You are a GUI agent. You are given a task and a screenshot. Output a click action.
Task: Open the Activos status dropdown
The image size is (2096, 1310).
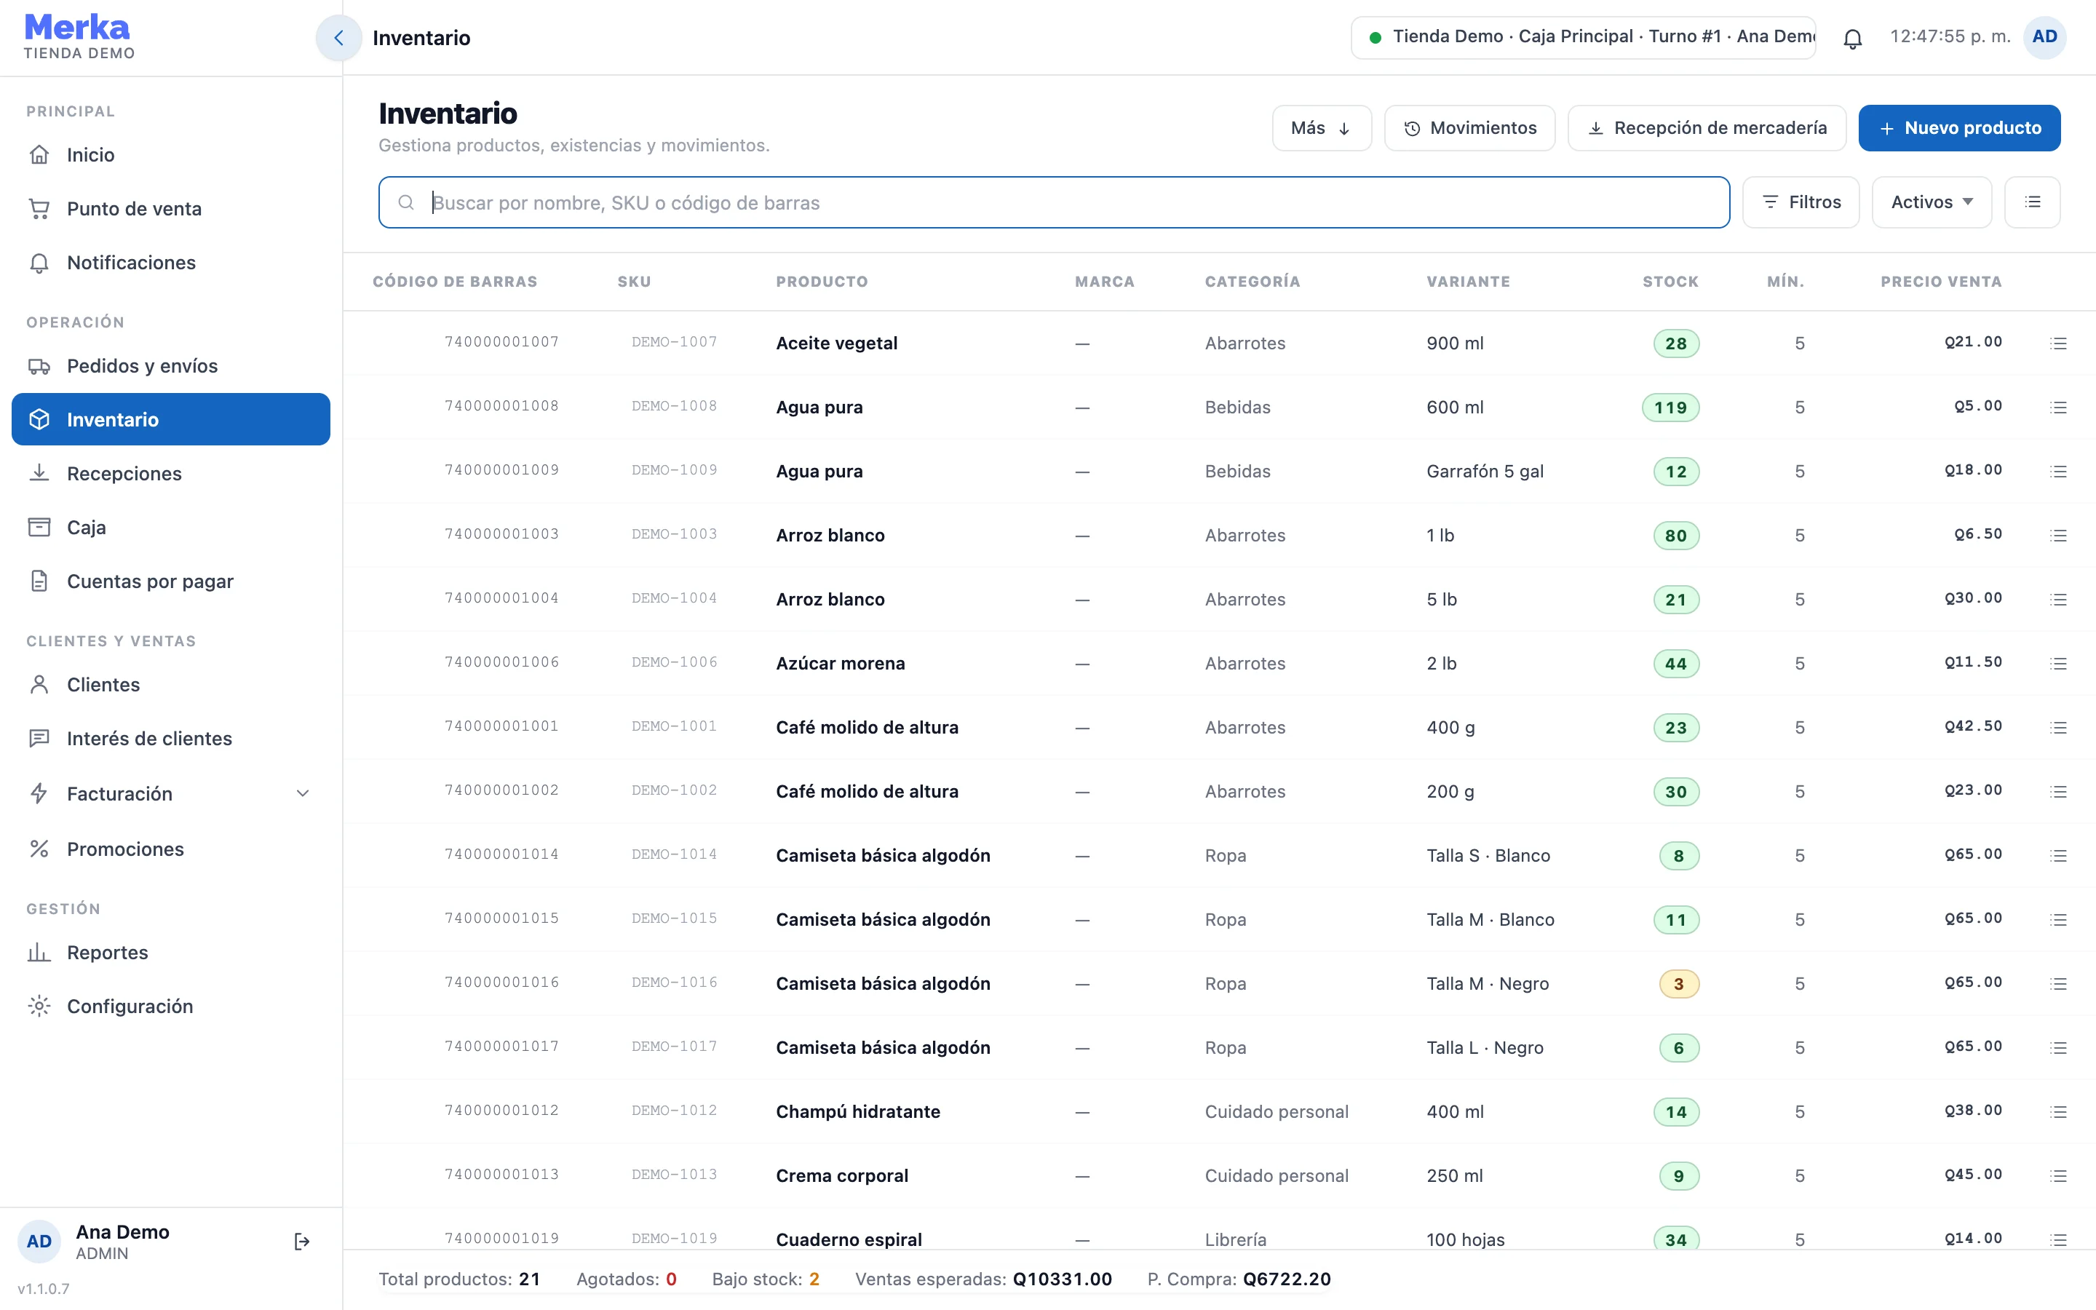(1932, 202)
